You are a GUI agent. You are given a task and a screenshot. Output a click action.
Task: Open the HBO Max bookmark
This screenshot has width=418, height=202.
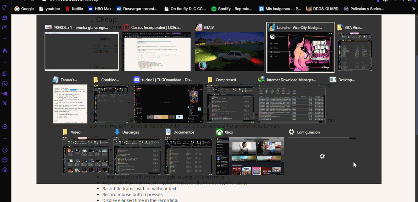point(100,9)
